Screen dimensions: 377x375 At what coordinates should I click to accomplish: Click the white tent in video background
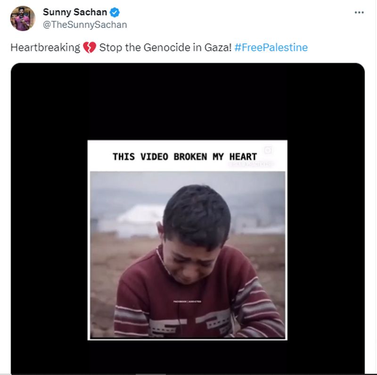pos(134,218)
